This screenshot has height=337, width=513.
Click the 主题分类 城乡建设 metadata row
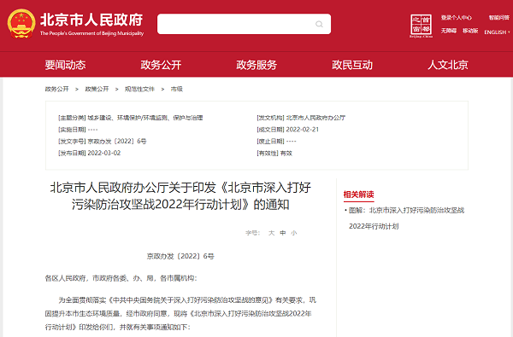pyautogui.click(x=131, y=118)
